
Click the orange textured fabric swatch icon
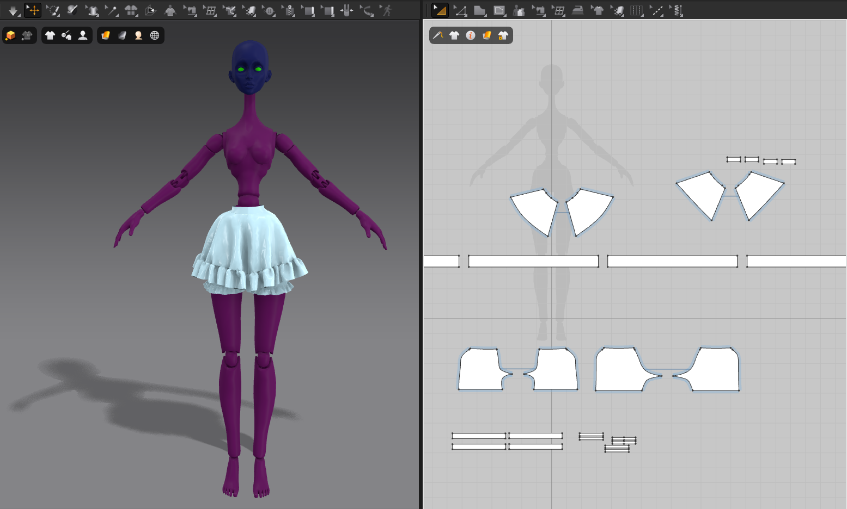point(106,35)
